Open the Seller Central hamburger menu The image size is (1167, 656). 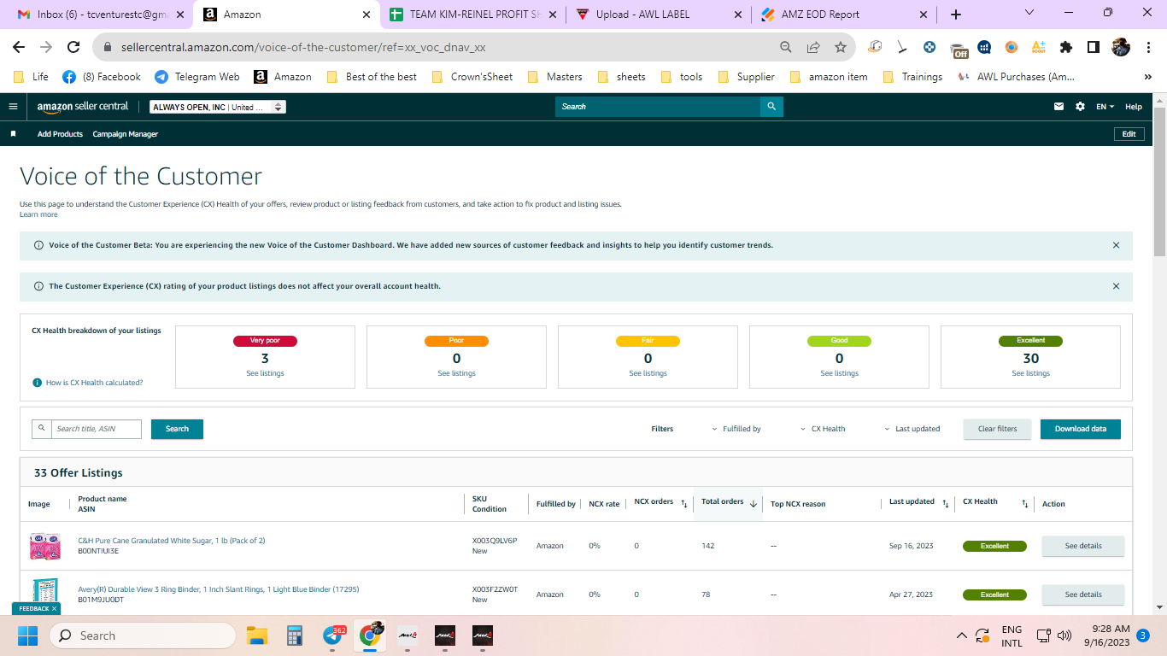[x=13, y=107]
